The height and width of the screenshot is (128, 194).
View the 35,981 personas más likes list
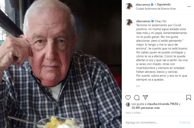145,108
